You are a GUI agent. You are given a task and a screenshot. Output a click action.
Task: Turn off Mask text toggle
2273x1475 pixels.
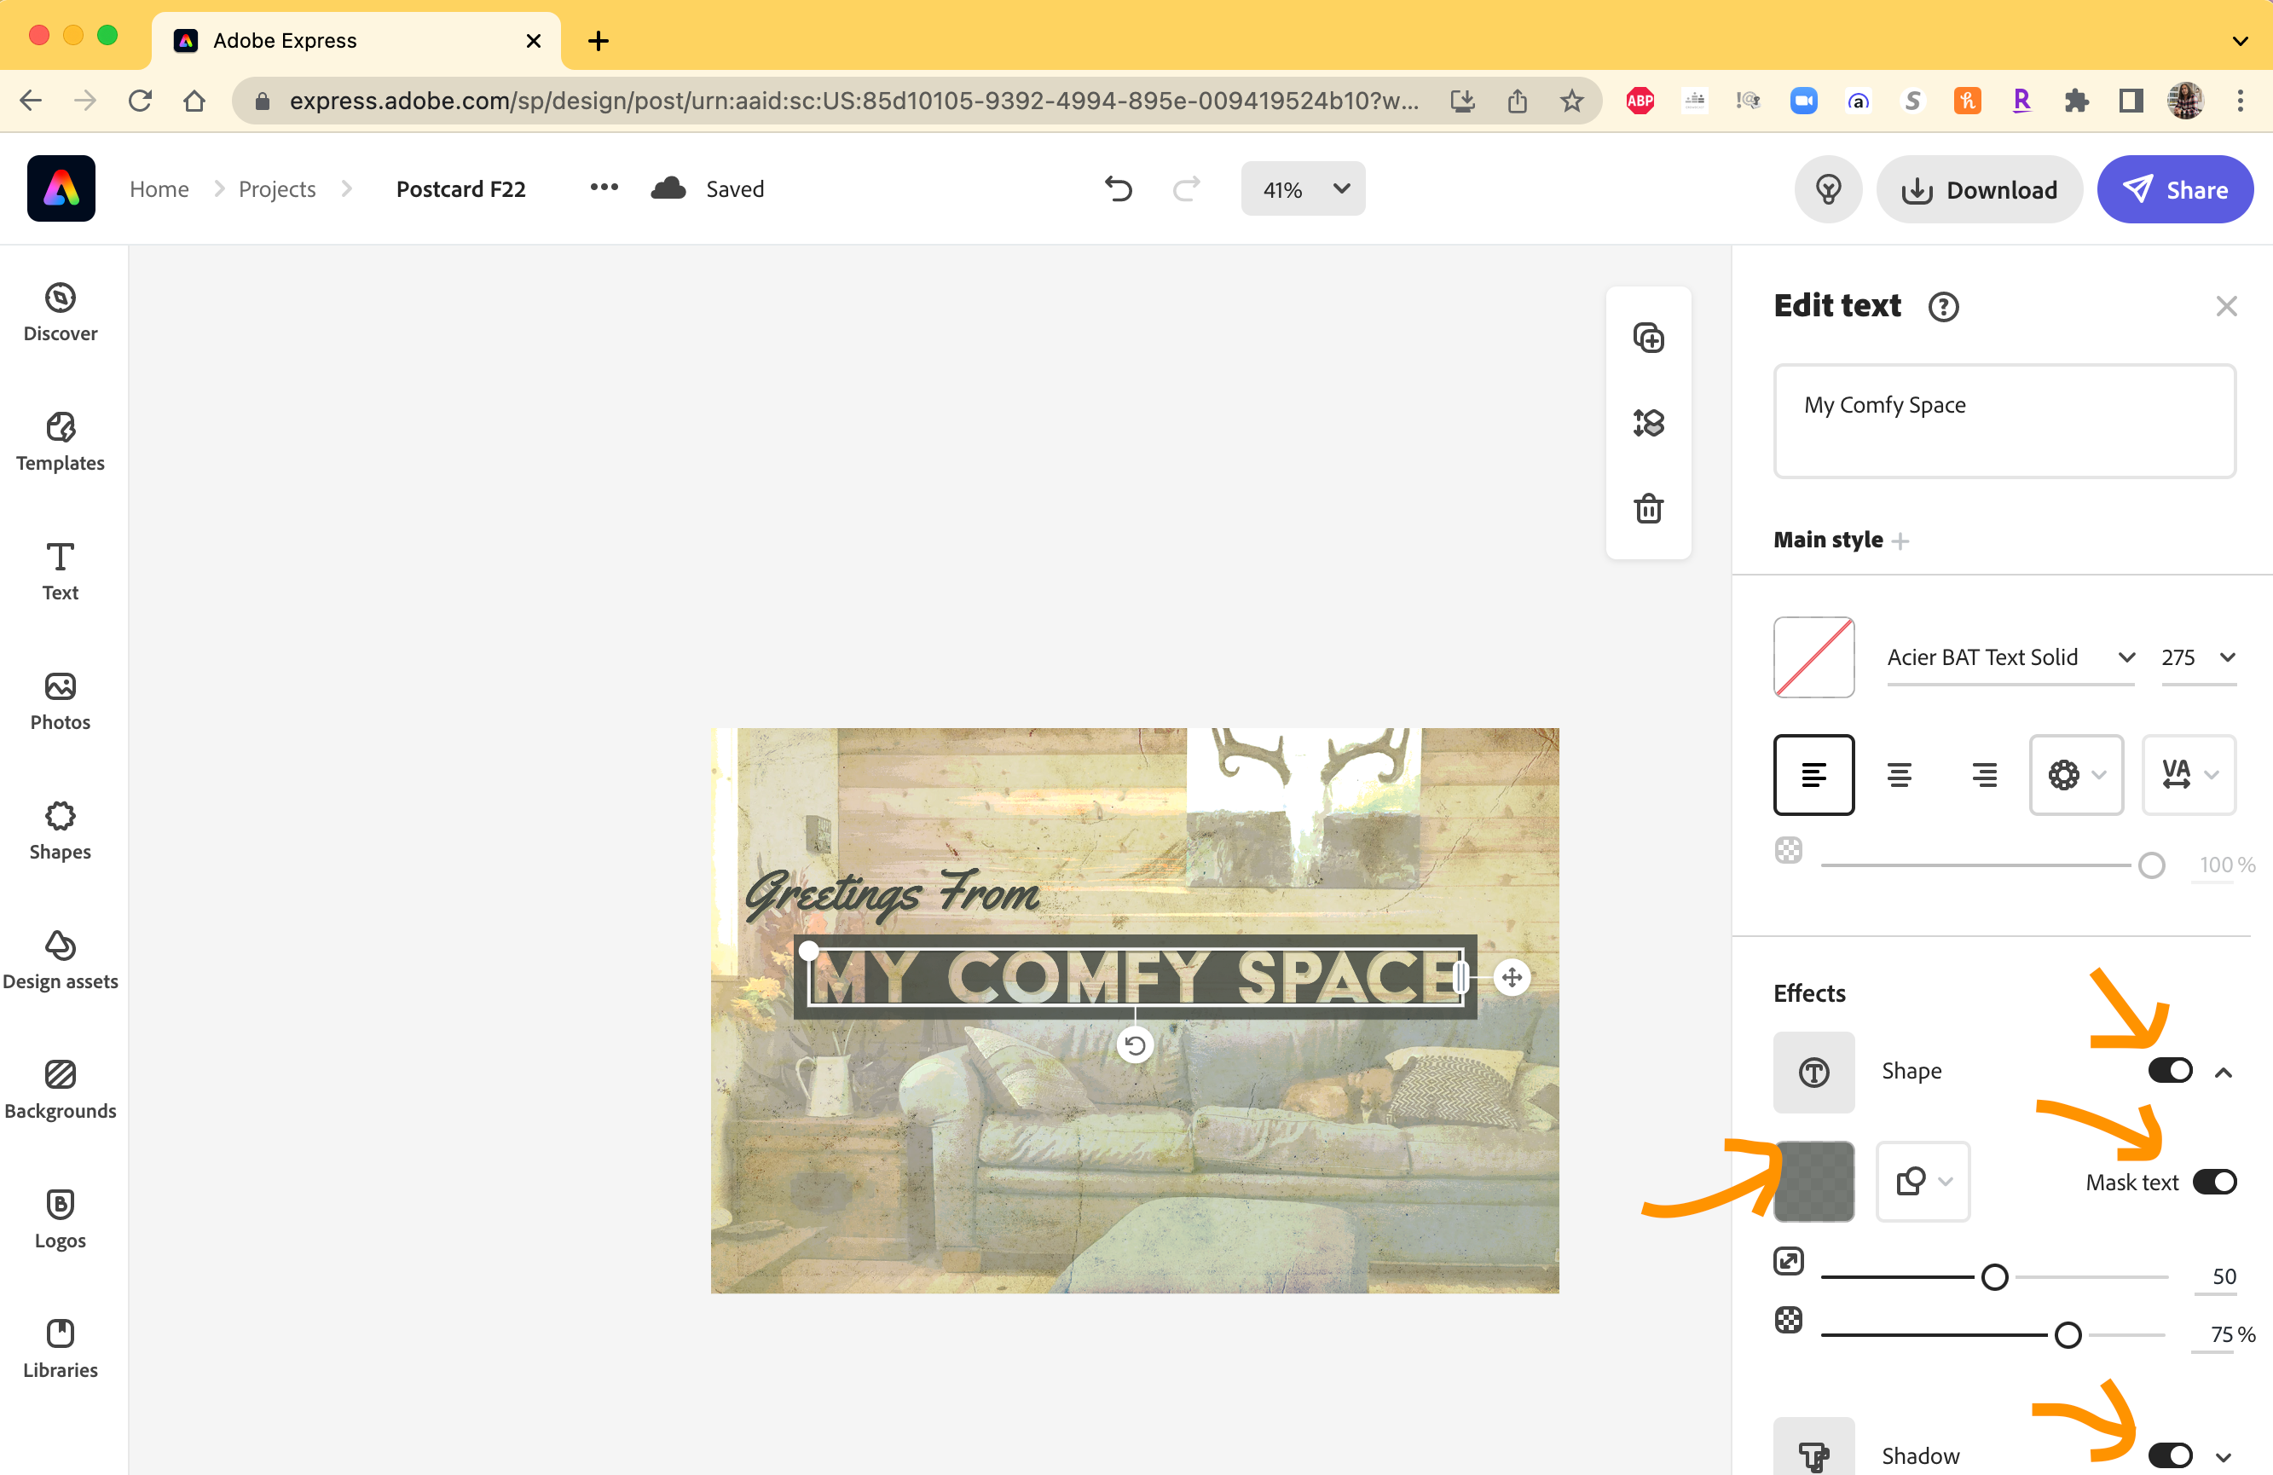point(2214,1182)
